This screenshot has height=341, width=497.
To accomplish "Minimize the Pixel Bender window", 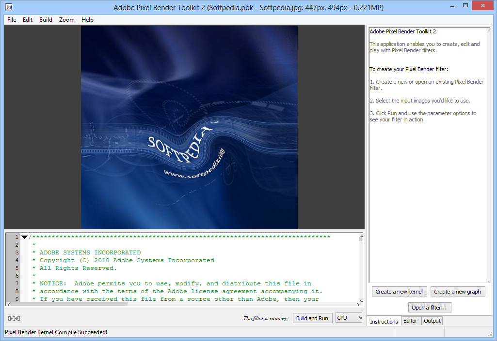I will coord(452,6).
